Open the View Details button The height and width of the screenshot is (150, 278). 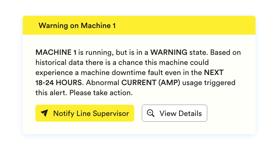pyautogui.click(x=174, y=113)
